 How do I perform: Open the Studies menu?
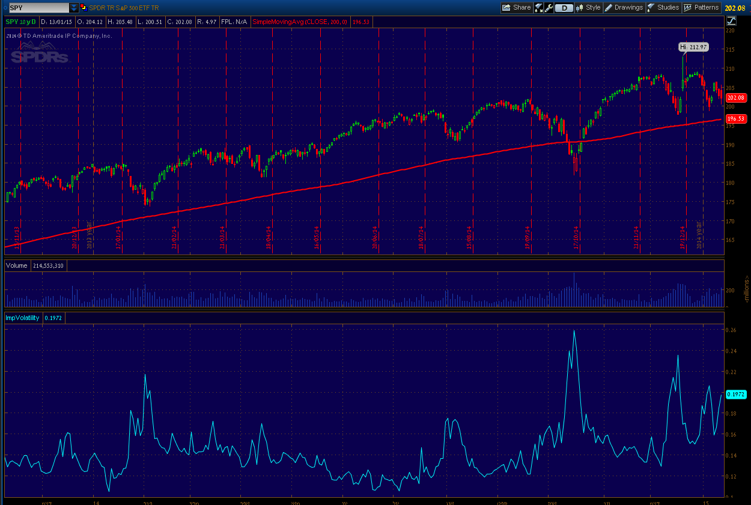(663, 8)
